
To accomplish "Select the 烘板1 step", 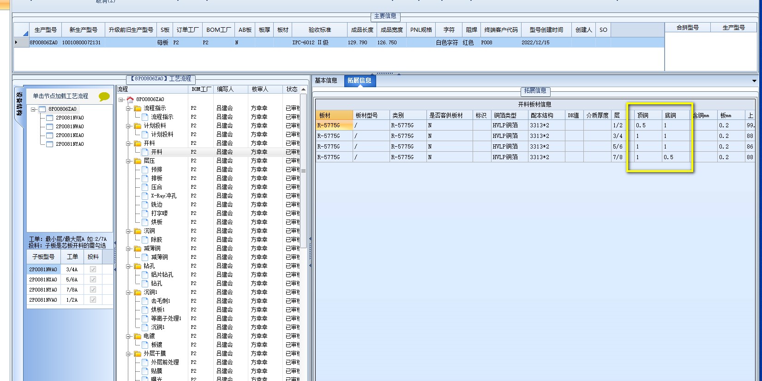I will (158, 310).
